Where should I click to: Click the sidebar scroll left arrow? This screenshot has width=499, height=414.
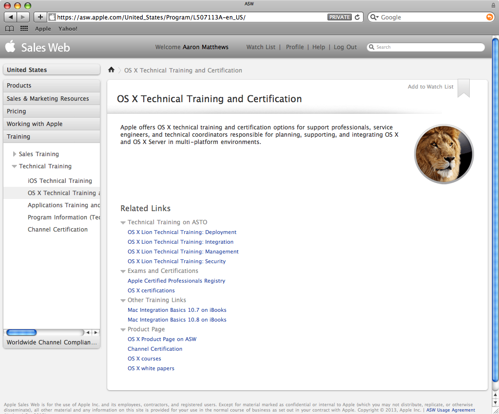[88, 333]
